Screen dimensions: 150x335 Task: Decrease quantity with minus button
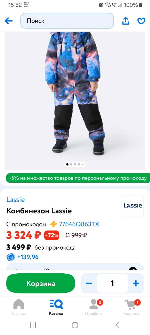click(89, 283)
